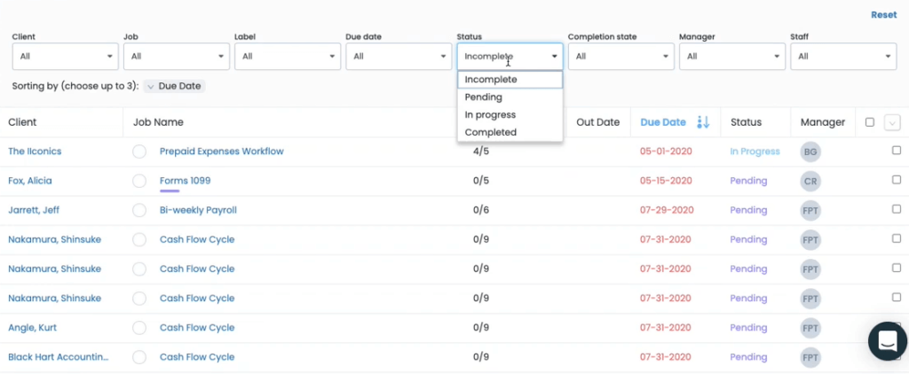The image size is (909, 374).
Task: Open the Due date filter dropdown
Action: tap(399, 56)
